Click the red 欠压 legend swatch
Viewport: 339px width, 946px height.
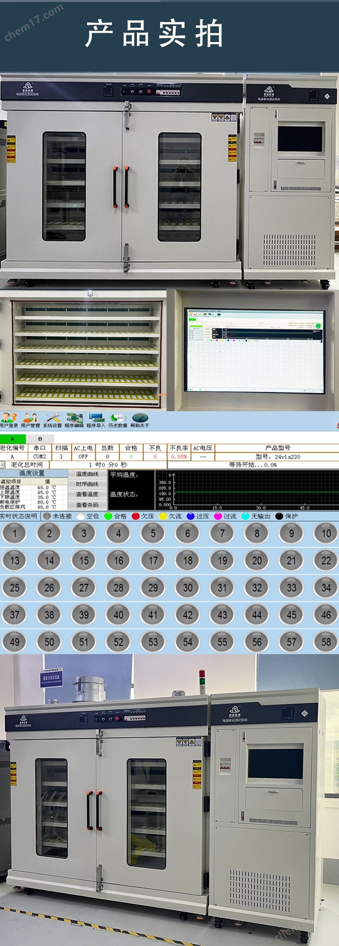136,516
